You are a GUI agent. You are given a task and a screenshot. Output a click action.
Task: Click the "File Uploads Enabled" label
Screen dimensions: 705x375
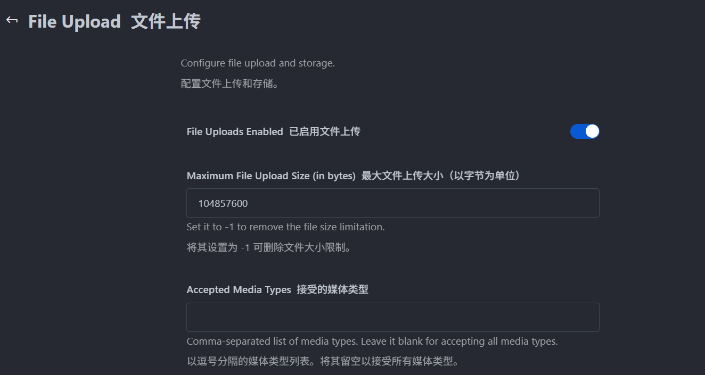point(235,132)
